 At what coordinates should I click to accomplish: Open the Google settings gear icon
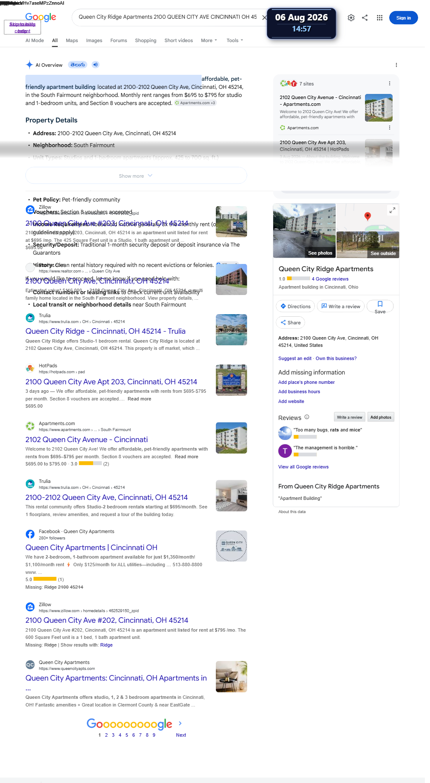point(351,18)
